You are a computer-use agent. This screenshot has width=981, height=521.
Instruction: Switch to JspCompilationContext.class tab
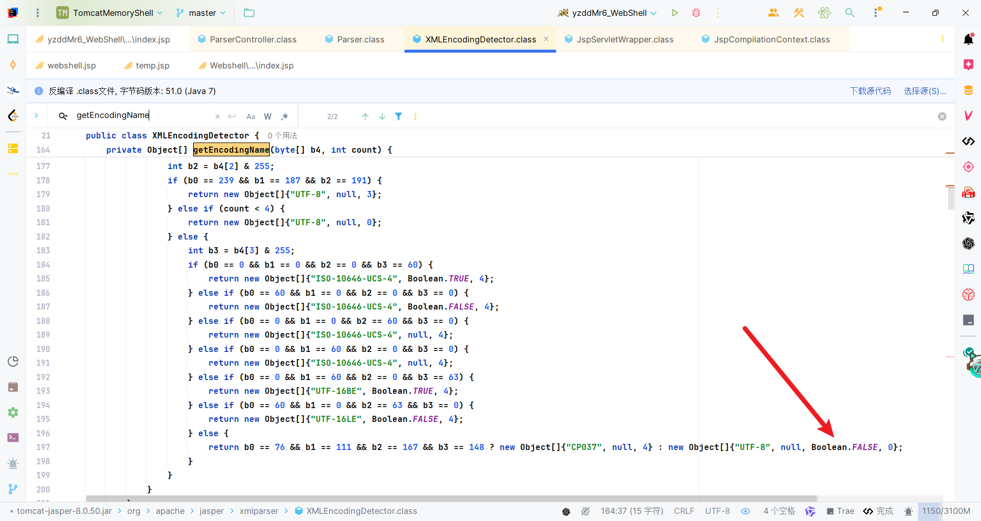tap(766, 39)
